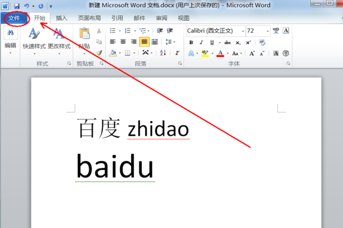343x228 pixels.
Task: Click the decrease indent icon
Action: [159, 31]
